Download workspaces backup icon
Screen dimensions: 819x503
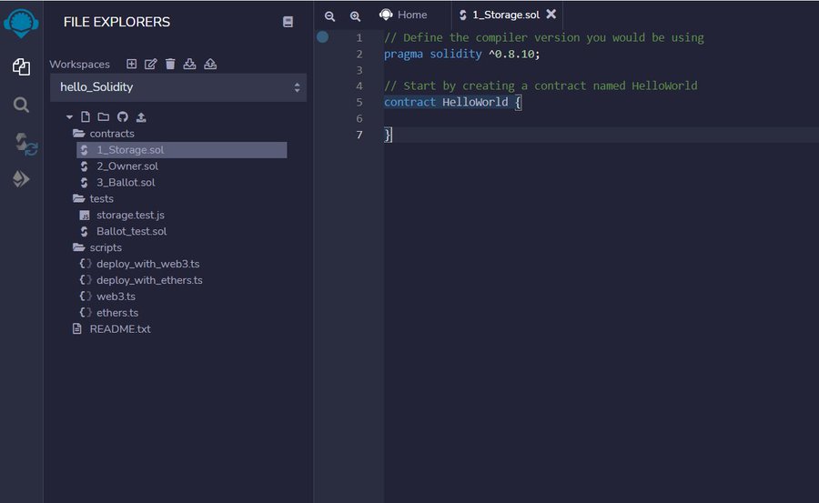pos(189,64)
